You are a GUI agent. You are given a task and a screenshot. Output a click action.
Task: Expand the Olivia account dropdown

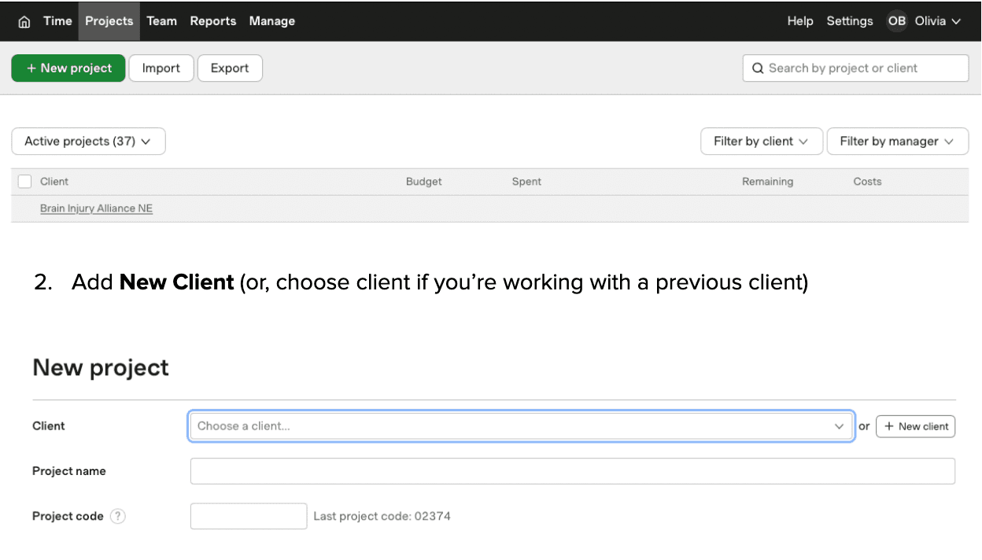938,21
